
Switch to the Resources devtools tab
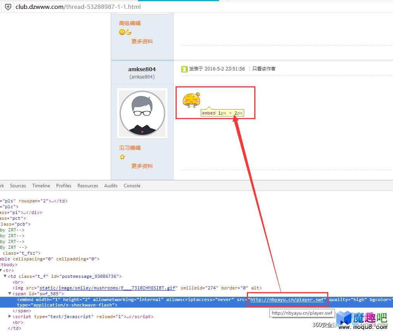(x=88, y=186)
